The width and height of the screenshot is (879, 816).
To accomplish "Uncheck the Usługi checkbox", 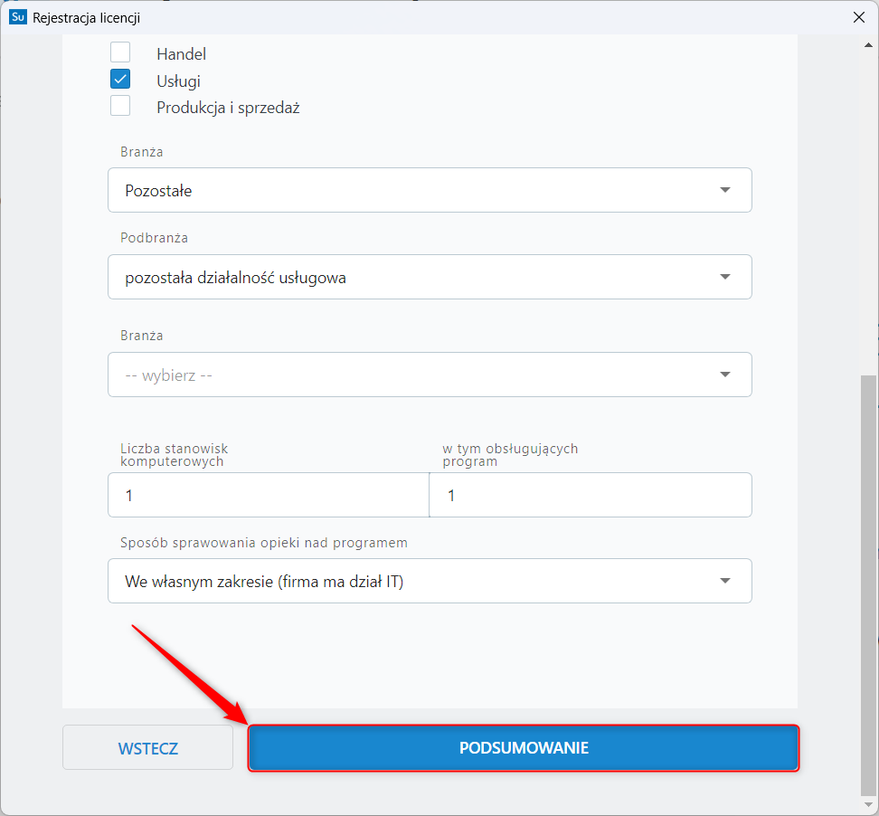I will (120, 80).
